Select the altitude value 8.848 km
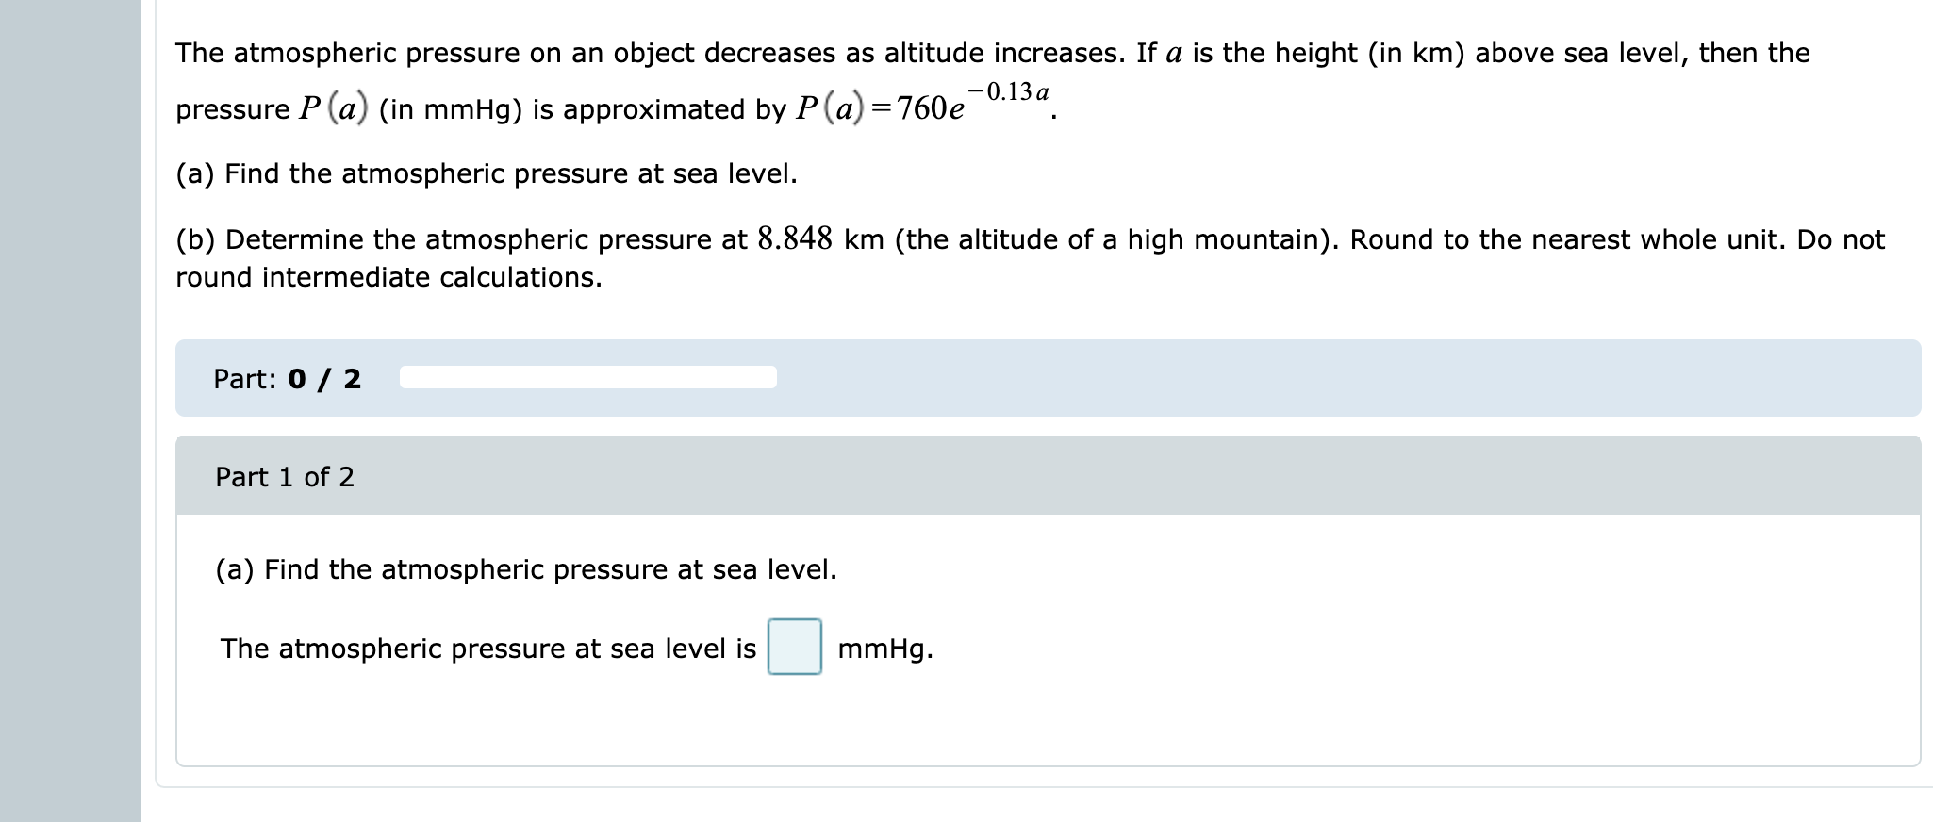 (x=793, y=238)
